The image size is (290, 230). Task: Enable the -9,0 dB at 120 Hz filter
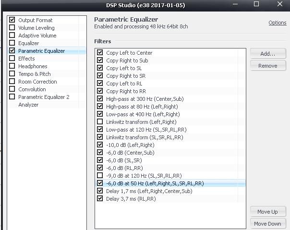click(100, 176)
